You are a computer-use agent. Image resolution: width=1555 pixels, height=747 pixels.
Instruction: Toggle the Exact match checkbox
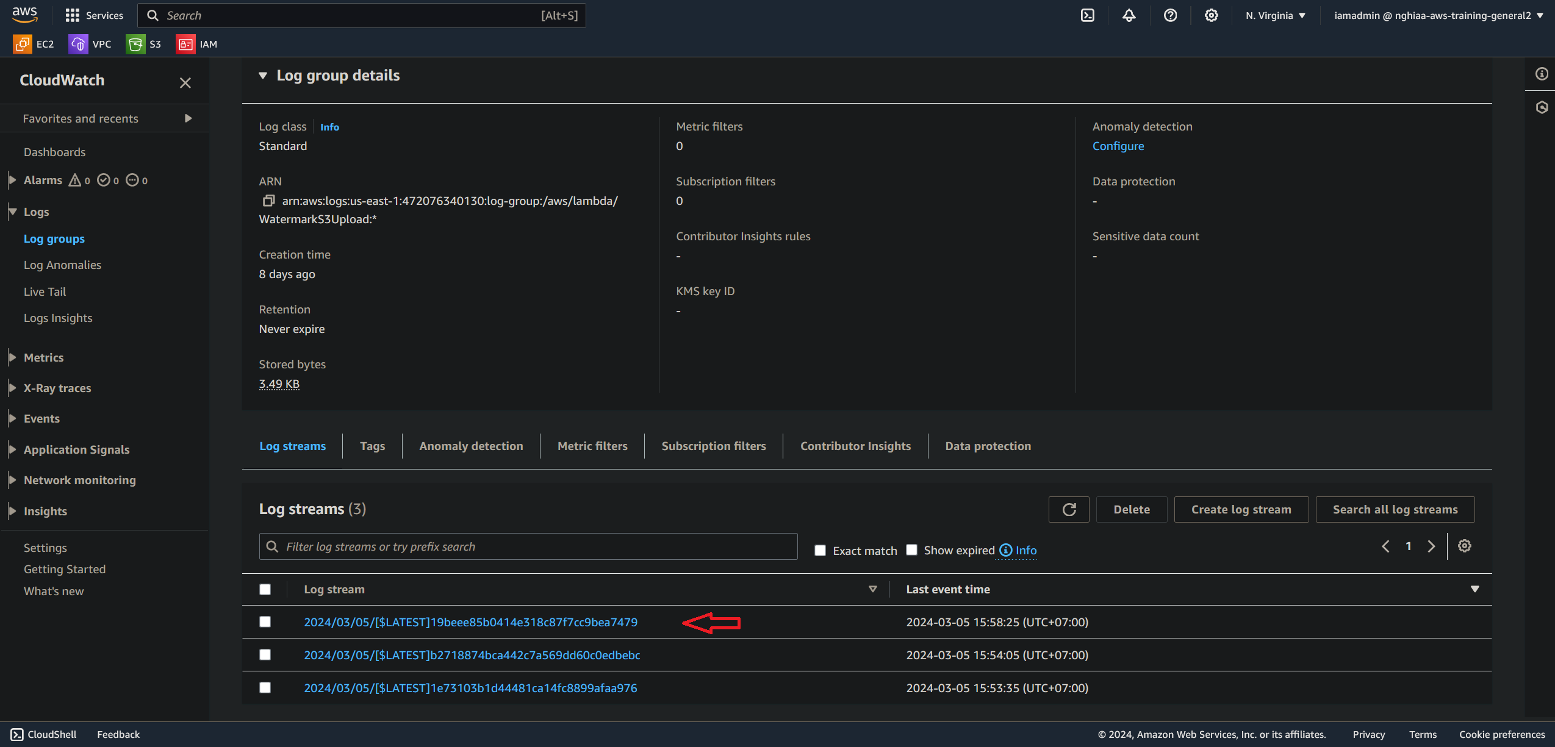[821, 551]
